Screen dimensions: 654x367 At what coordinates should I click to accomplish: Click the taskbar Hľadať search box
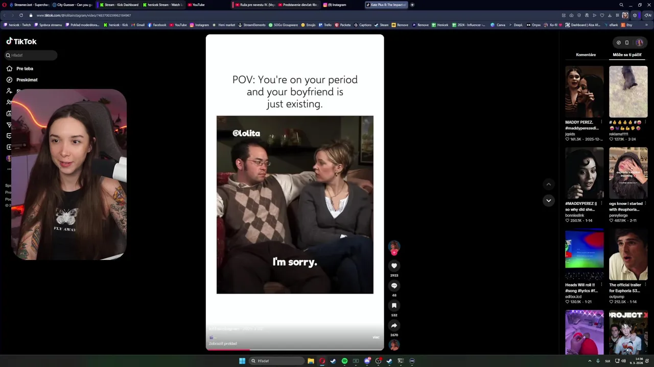click(276, 361)
